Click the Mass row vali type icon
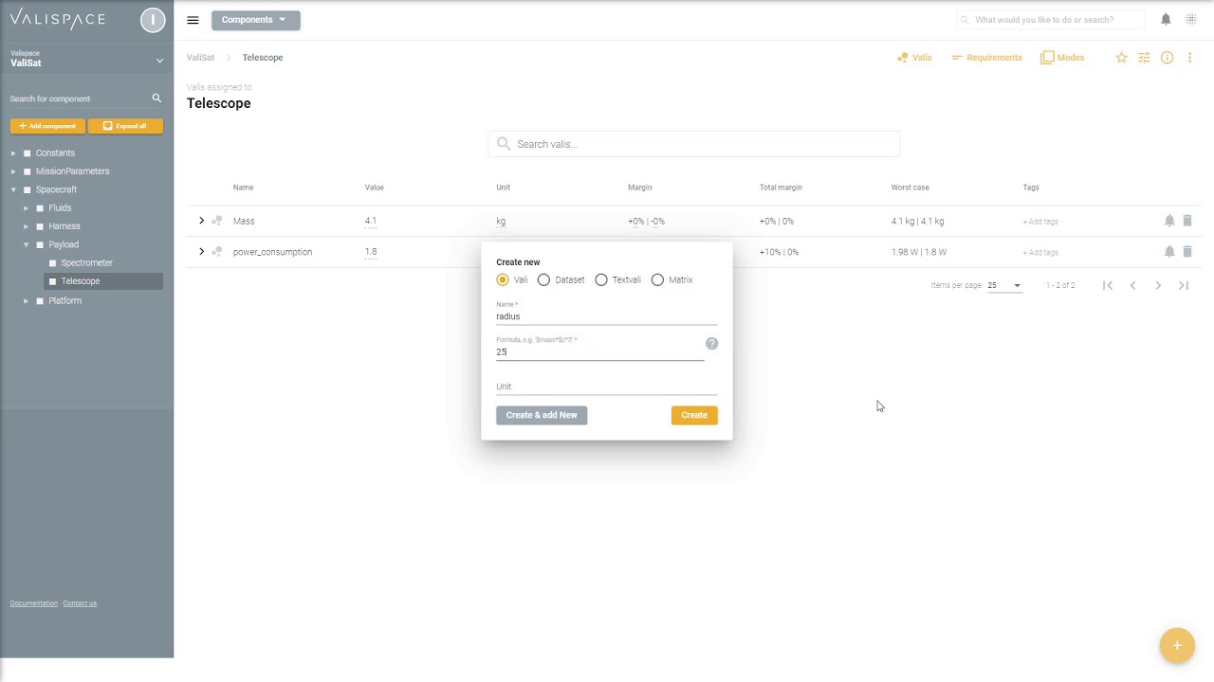The width and height of the screenshot is (1214, 682). [217, 221]
